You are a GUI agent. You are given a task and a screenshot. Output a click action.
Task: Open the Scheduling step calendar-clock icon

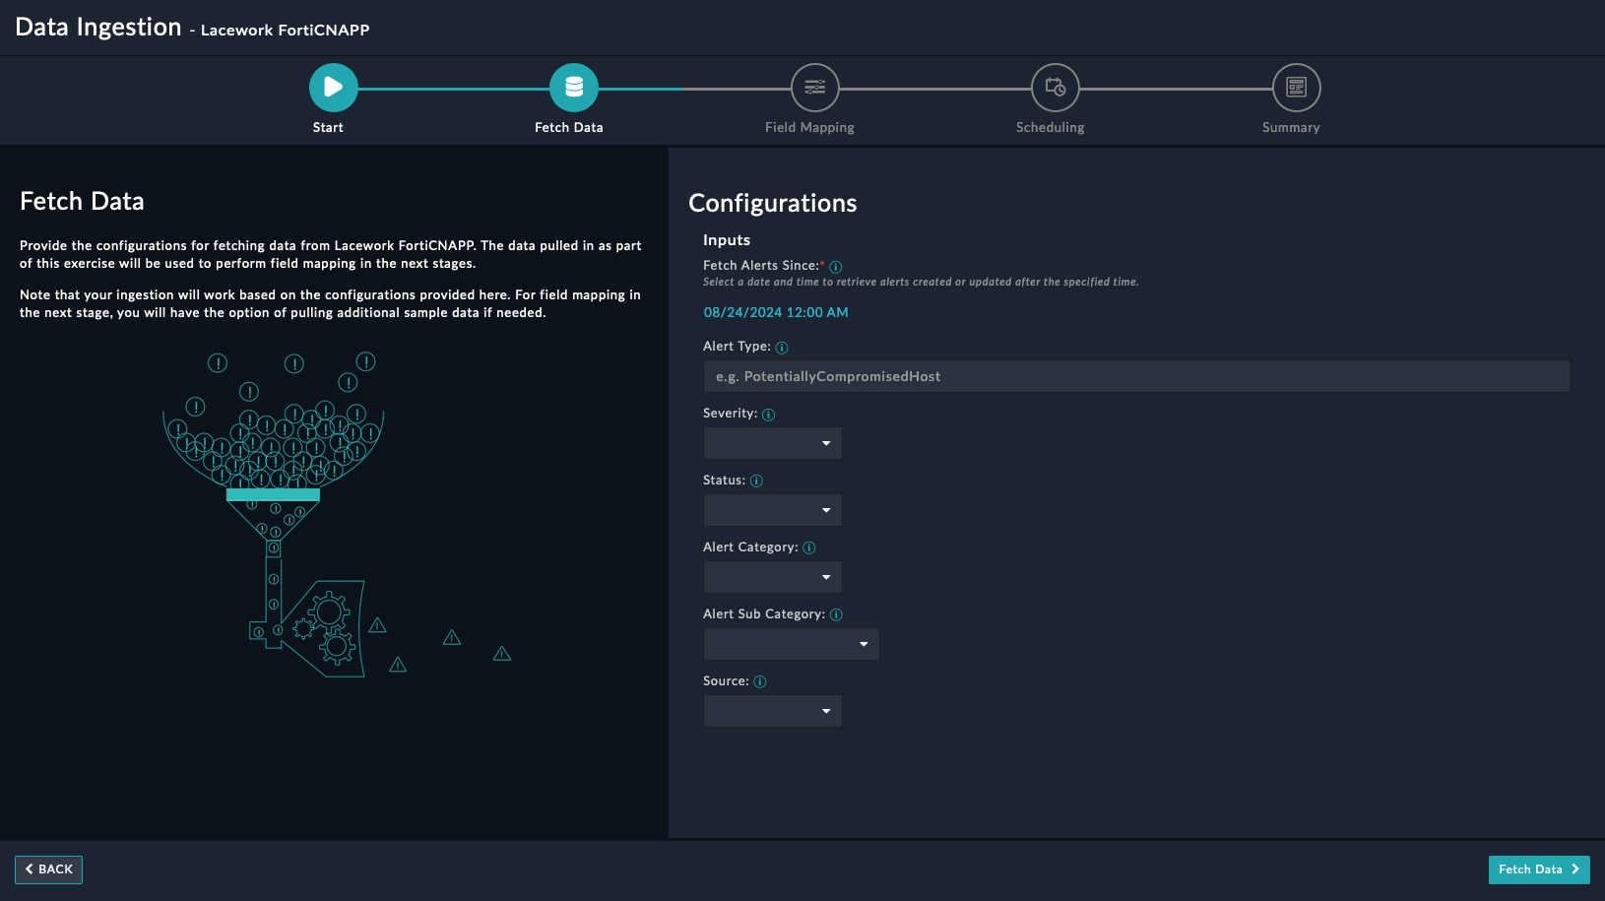point(1055,88)
